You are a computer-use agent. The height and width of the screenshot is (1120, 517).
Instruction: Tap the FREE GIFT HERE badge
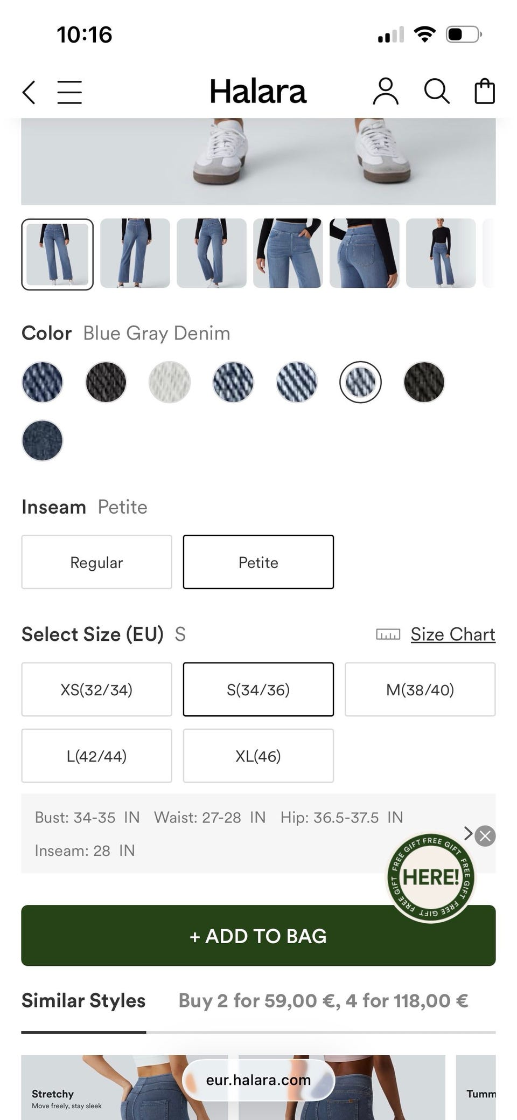(430, 877)
